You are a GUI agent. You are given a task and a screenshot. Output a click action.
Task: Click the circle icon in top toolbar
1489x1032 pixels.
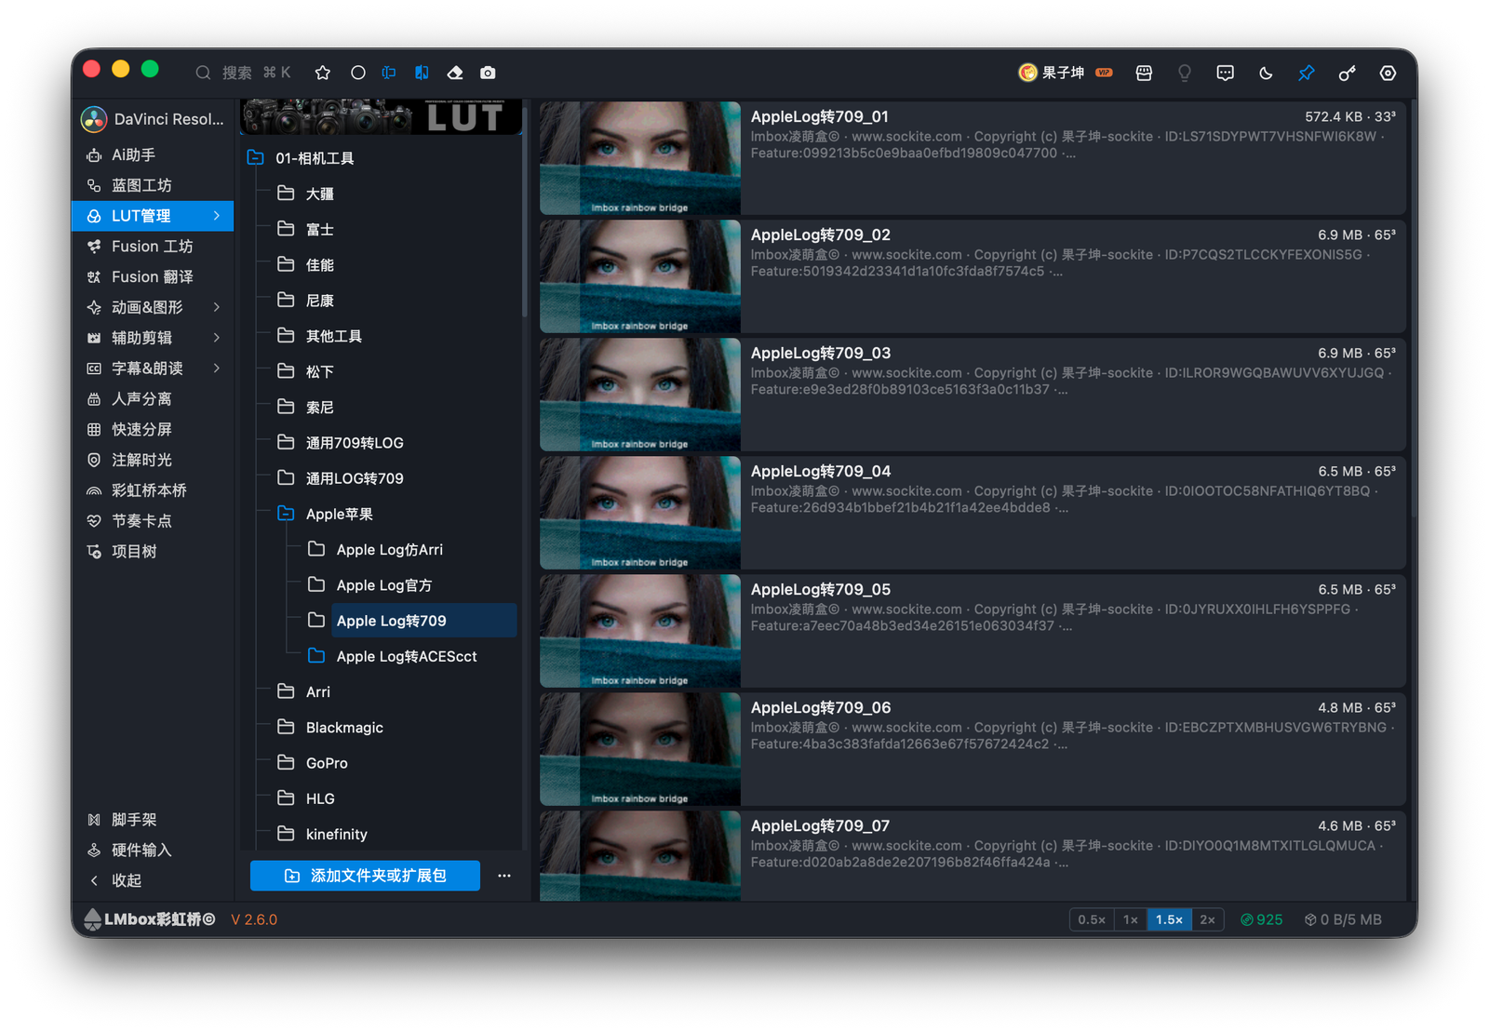point(357,73)
